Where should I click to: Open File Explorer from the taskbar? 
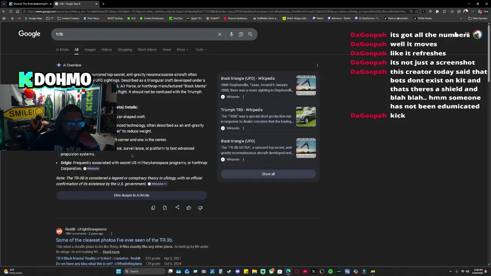coord(254,271)
